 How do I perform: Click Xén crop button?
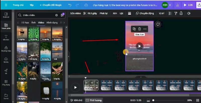click(115, 13)
